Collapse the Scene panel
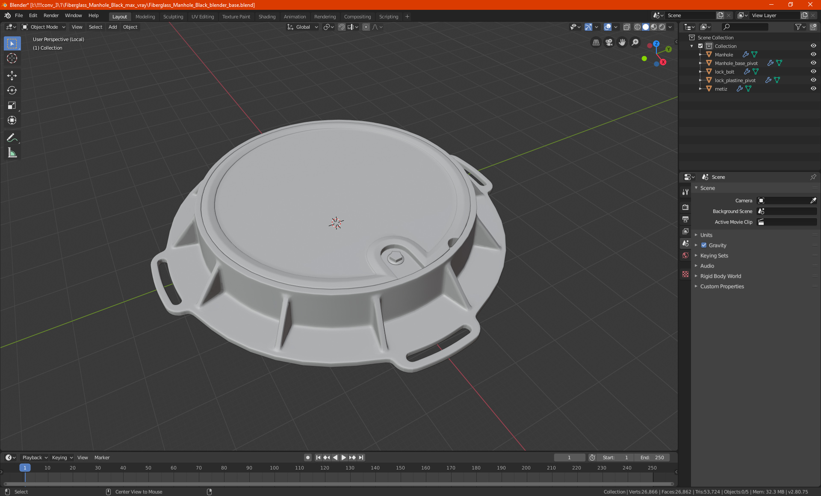Screen dimensions: 821x496 [x=707, y=188]
